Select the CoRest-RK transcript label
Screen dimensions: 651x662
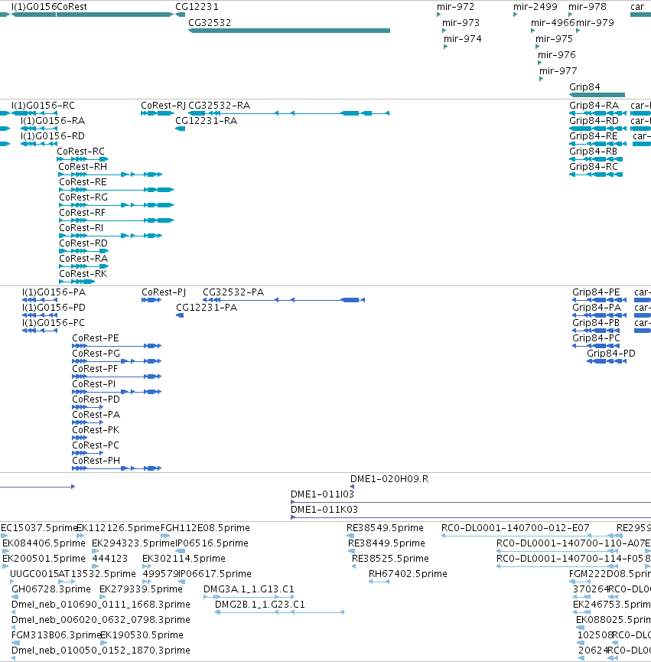(x=83, y=273)
